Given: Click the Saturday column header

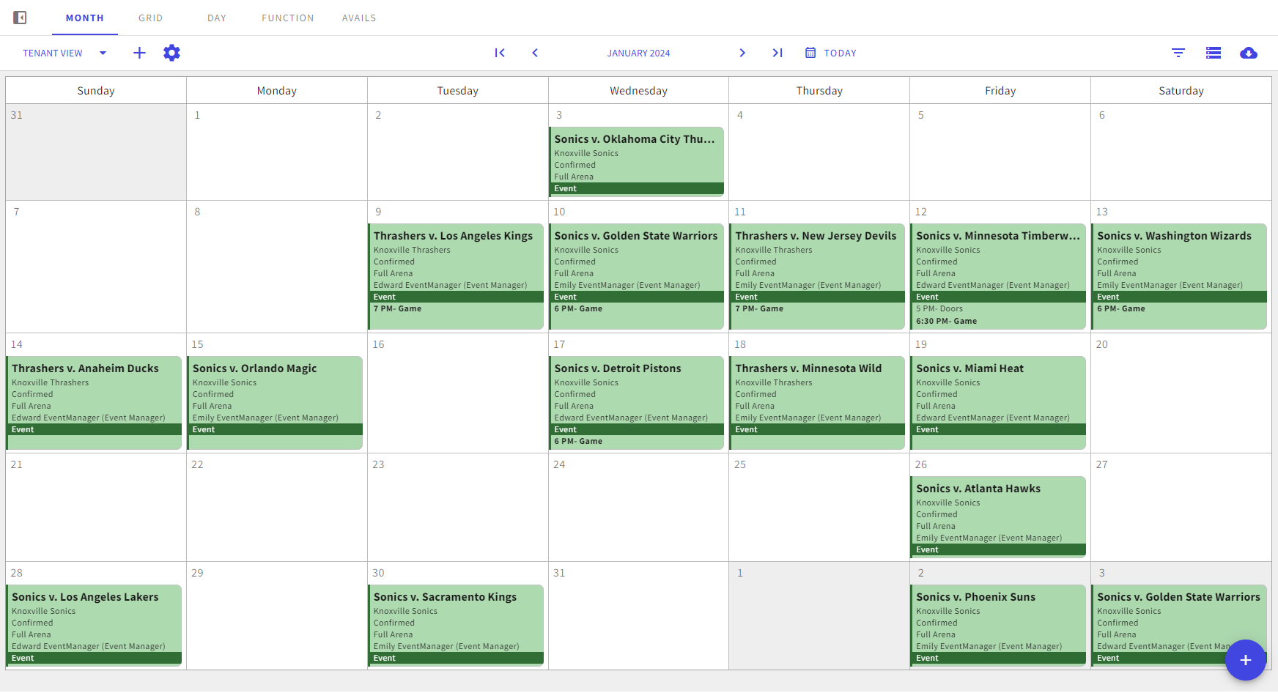Looking at the screenshot, I should (x=1181, y=91).
